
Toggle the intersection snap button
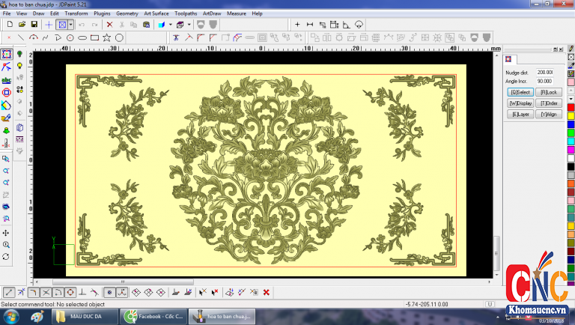point(46,292)
